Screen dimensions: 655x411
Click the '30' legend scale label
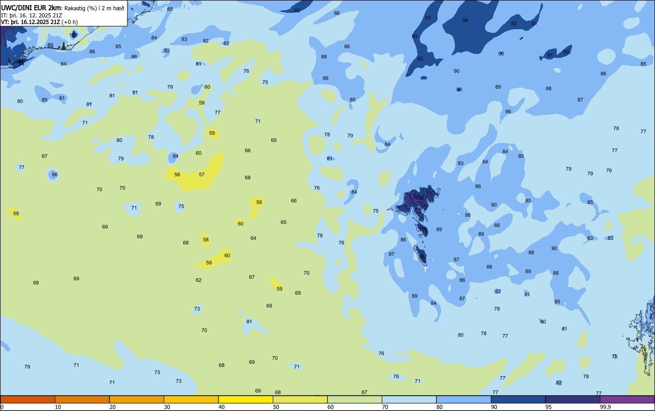[x=167, y=407]
